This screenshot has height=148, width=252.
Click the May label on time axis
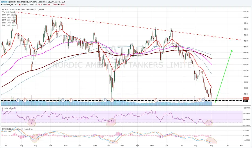[152, 146]
